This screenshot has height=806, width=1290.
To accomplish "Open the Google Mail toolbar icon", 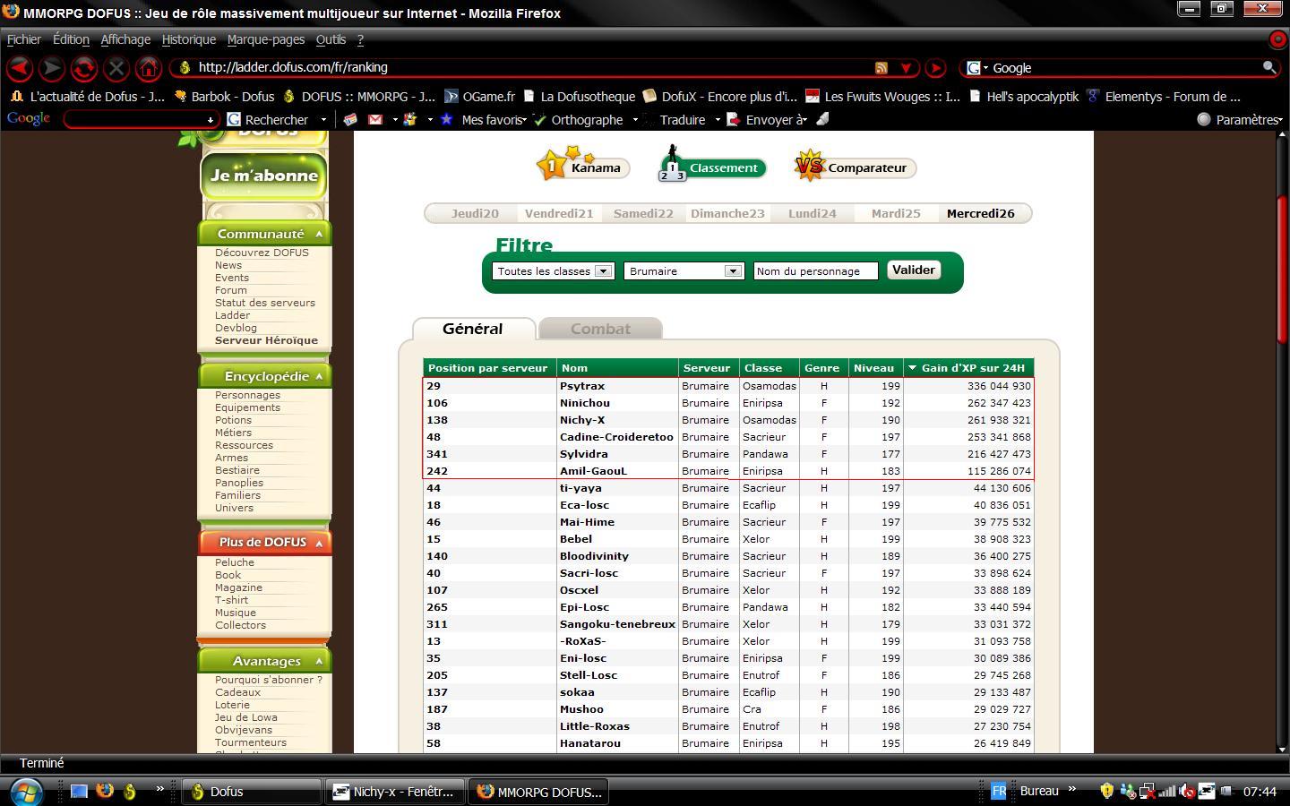I will pos(375,119).
